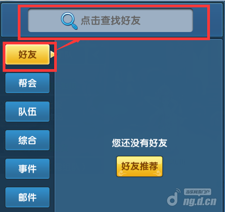Click the red arrow annotation head
The image size is (225, 212).
click(x=78, y=41)
